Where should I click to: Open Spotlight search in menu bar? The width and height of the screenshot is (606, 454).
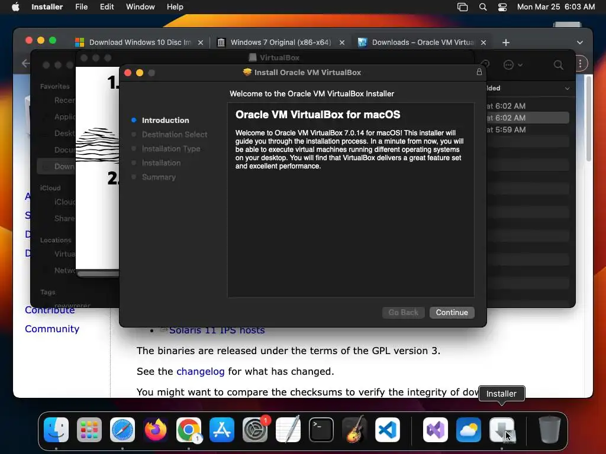tap(483, 7)
